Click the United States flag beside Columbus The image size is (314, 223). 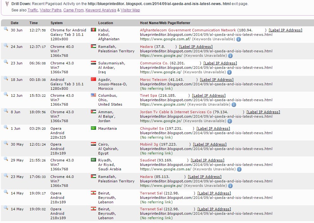[x=93, y=95]
